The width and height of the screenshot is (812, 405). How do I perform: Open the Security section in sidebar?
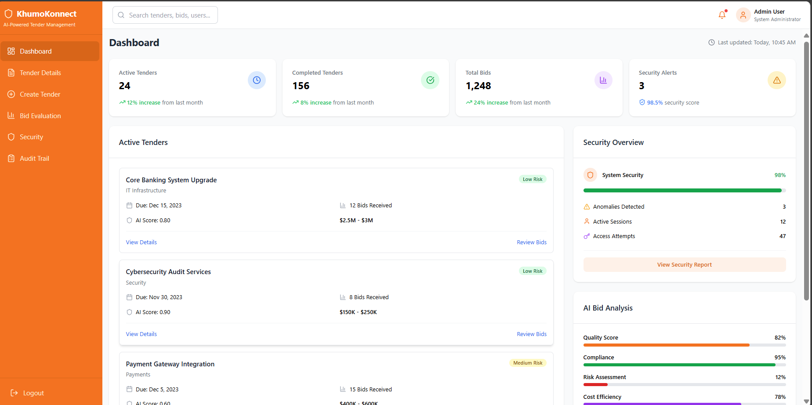pos(50,137)
